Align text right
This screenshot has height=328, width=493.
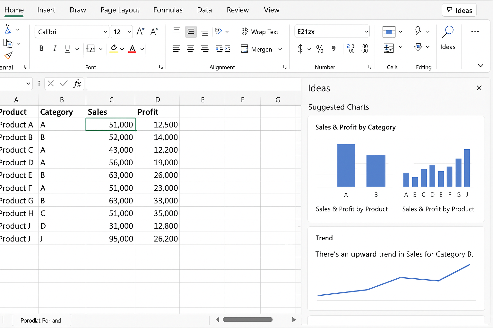click(x=204, y=49)
